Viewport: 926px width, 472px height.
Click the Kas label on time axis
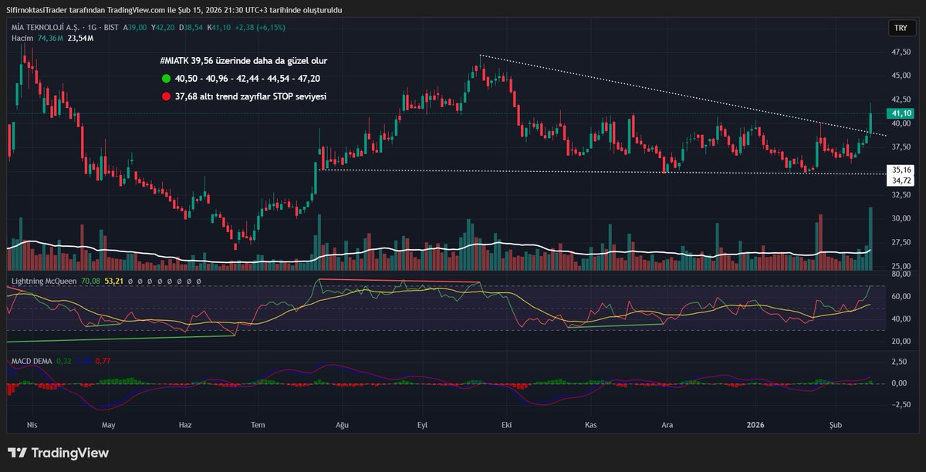591,425
